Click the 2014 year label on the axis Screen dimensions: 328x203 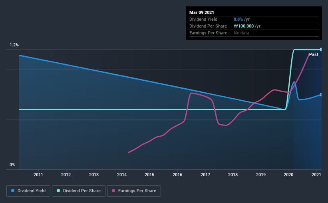coord(121,175)
